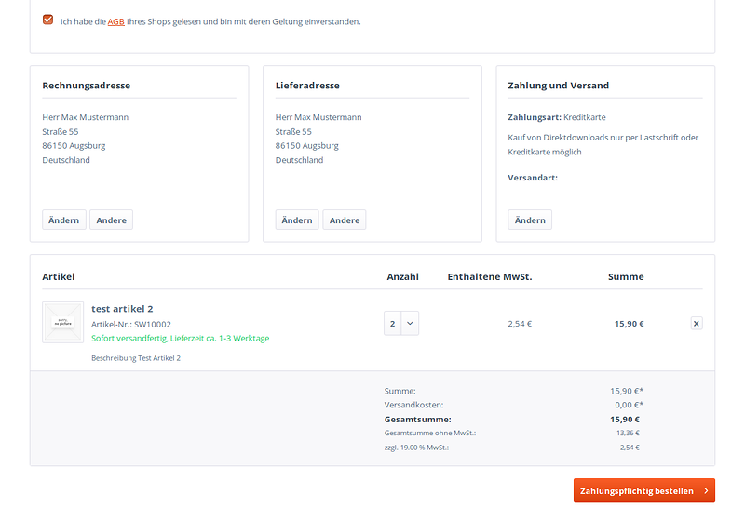This screenshot has width=745, height=521.
Task: Change payment via Ändern under Zahlung und Versand
Action: click(x=530, y=220)
